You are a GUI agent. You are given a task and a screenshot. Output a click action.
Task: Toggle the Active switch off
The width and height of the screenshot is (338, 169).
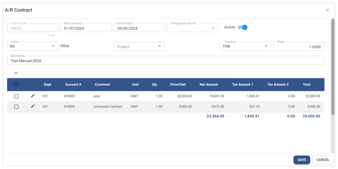coord(243,27)
